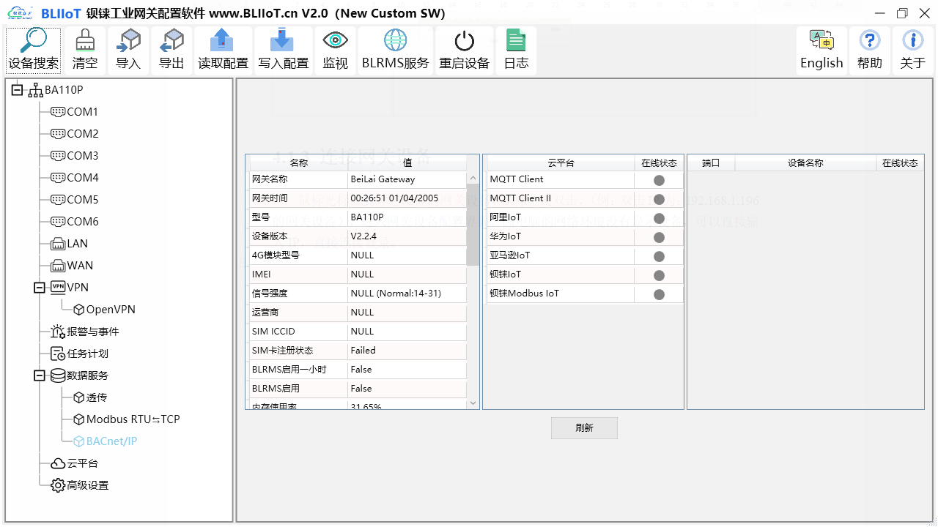Open the 设备搜索 device search tool
Image resolution: width=938 pixels, height=527 pixels.
pyautogui.click(x=33, y=49)
